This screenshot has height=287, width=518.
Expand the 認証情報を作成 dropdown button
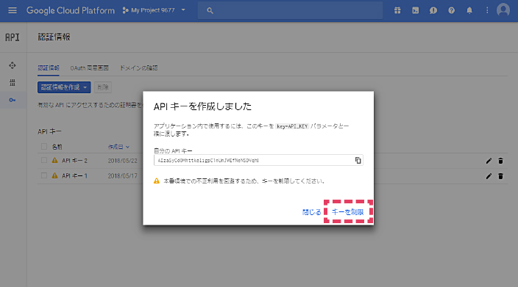click(x=64, y=87)
